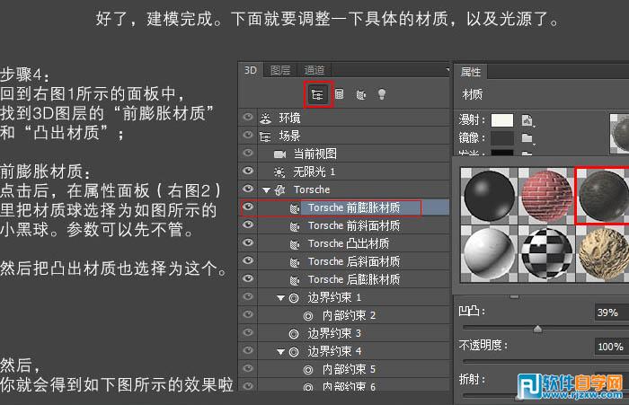Select Torsche 前膨胀材质 row
629x405 pixels.
344,207
